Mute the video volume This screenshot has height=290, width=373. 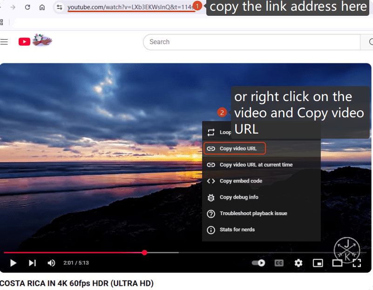(51, 263)
